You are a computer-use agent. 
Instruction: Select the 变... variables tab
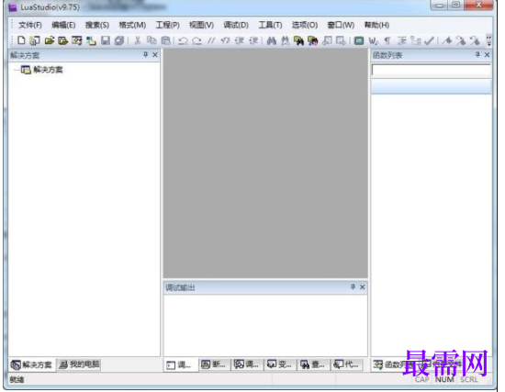pyautogui.click(x=279, y=364)
